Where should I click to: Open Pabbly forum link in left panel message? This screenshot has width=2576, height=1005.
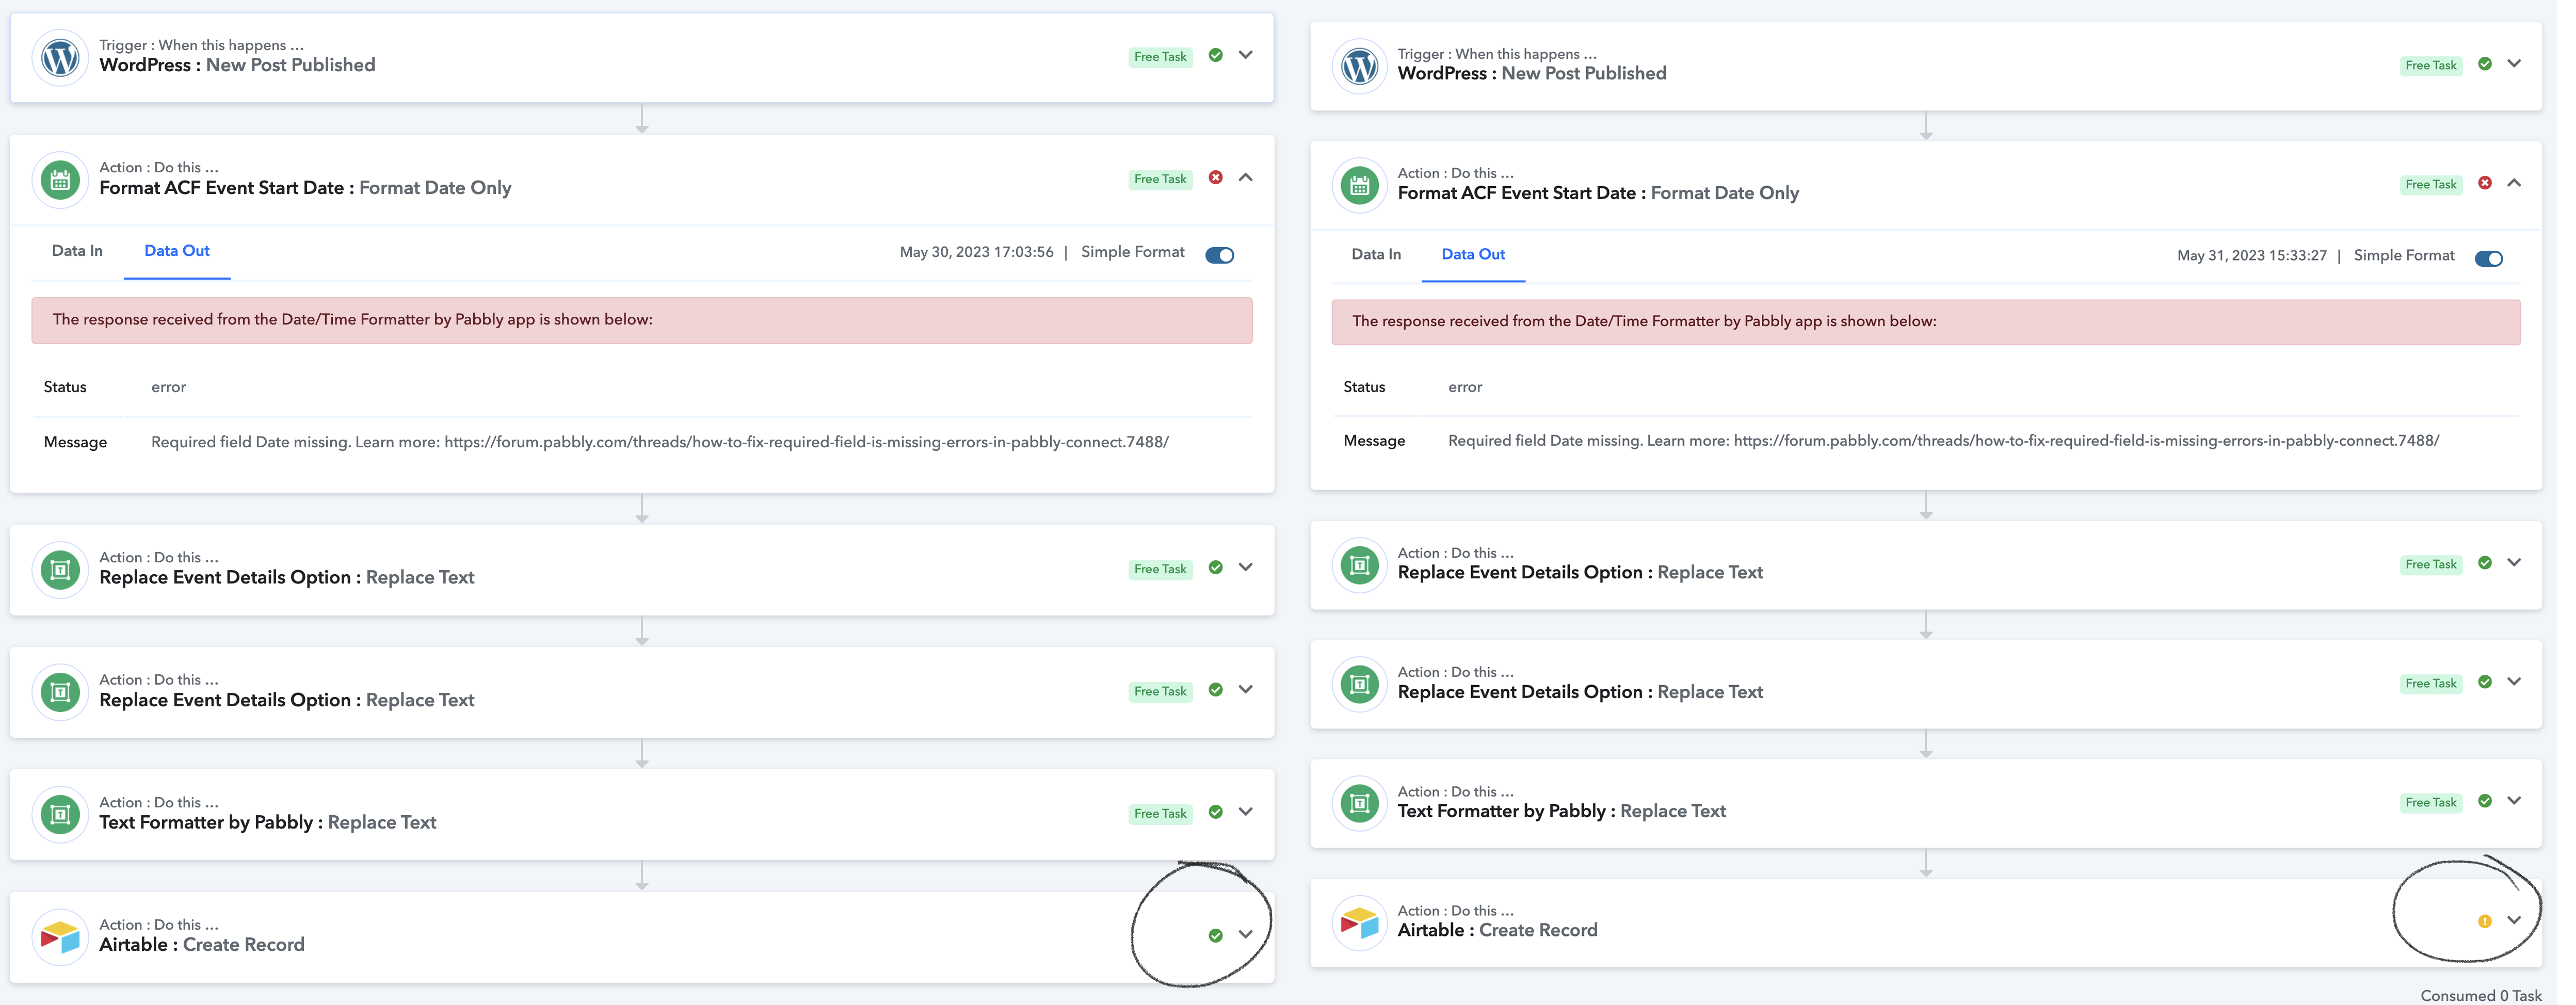pyautogui.click(x=807, y=442)
